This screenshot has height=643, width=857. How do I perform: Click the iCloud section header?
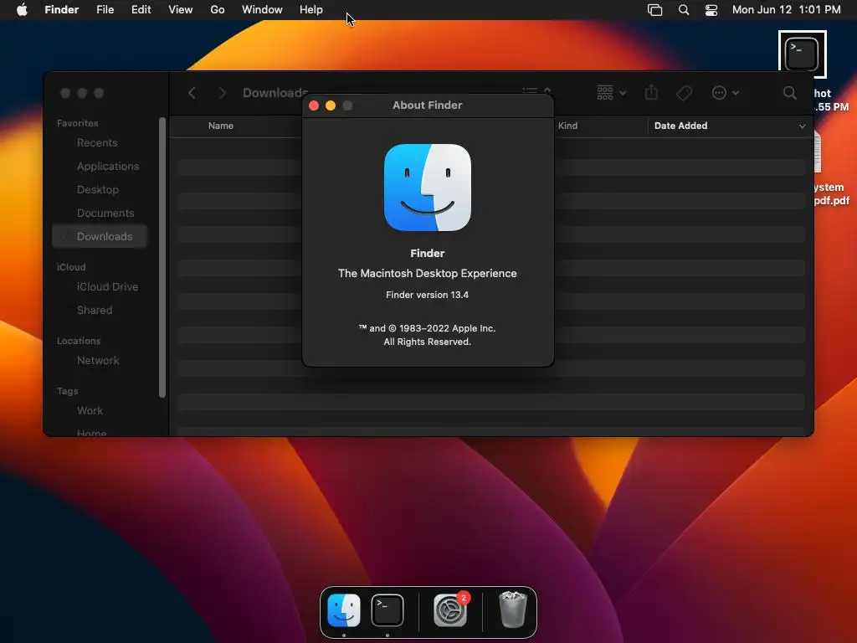pyautogui.click(x=71, y=267)
